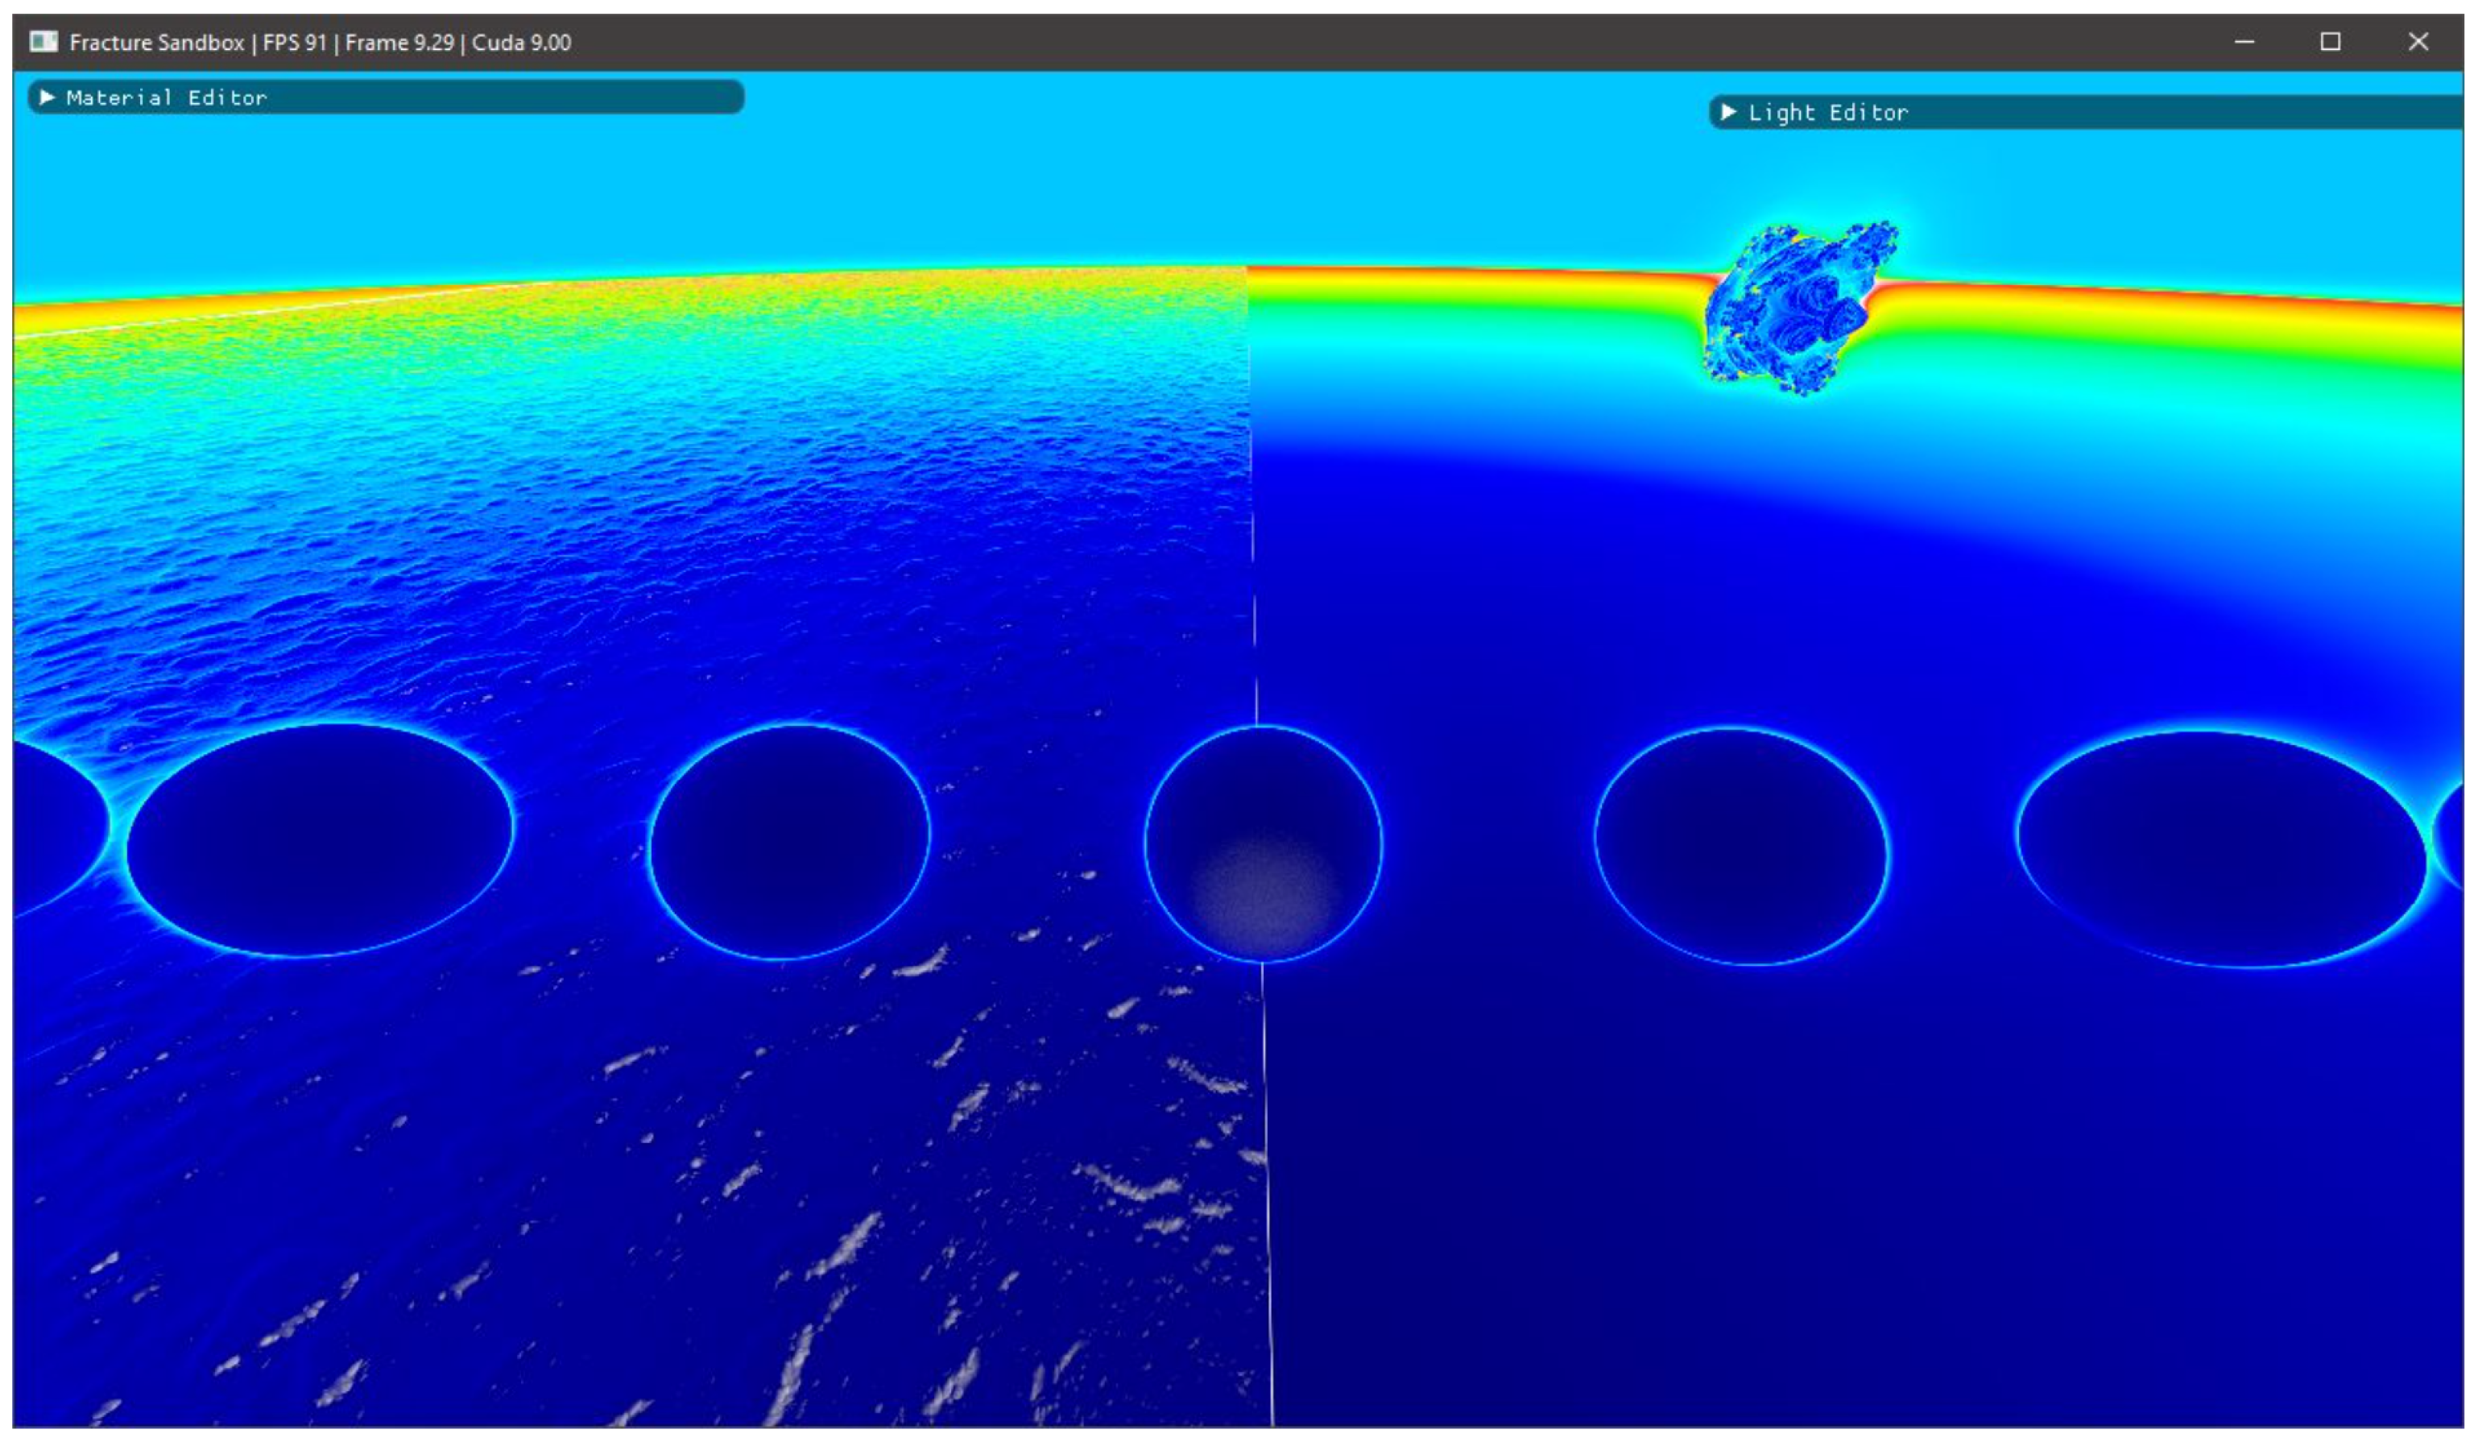Viewport: 2478px width, 1442px height.
Task: Click the Light Editor panel title text
Action: (x=1827, y=112)
